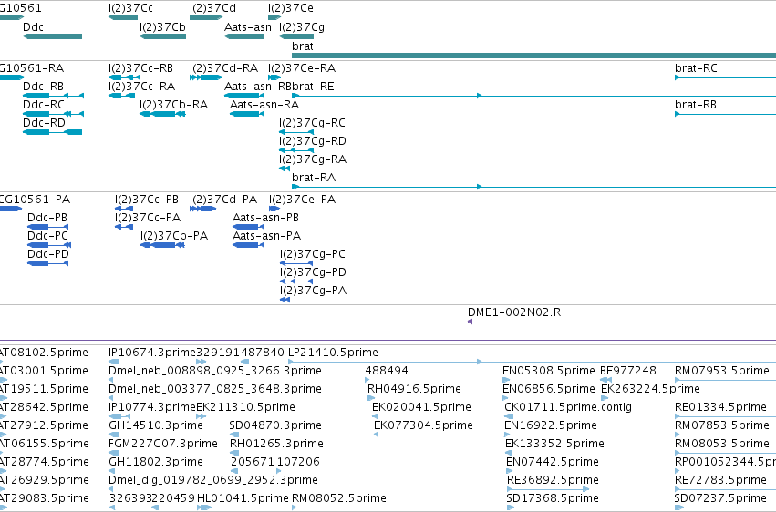
Task: Select the l(2)37Cg-PA protein label
Action: (313, 291)
